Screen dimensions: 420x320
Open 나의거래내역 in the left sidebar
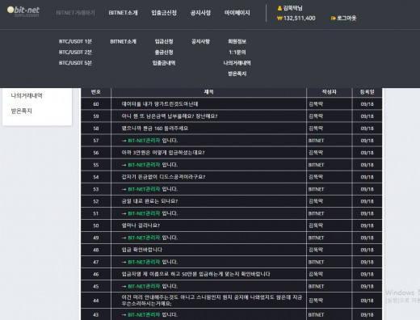click(x=27, y=95)
